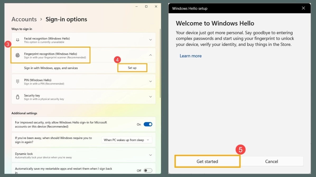Expand the Dynamic lock section
The image size is (316, 177).
tap(151, 155)
